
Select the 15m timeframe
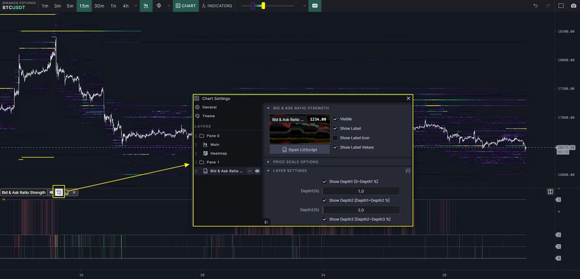(84, 6)
